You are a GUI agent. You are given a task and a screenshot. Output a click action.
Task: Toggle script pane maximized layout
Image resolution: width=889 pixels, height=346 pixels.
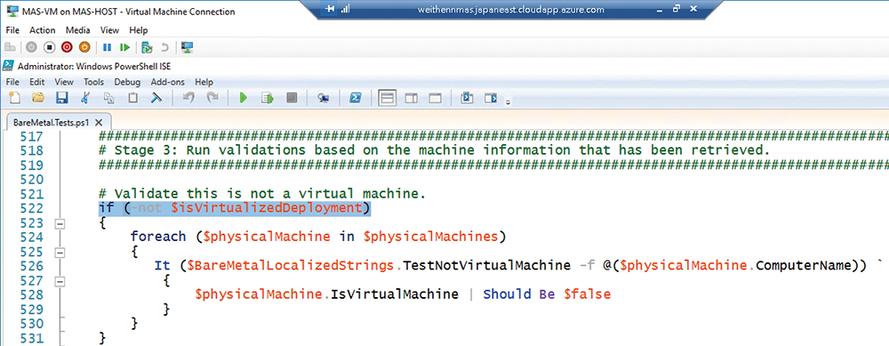pos(435,98)
